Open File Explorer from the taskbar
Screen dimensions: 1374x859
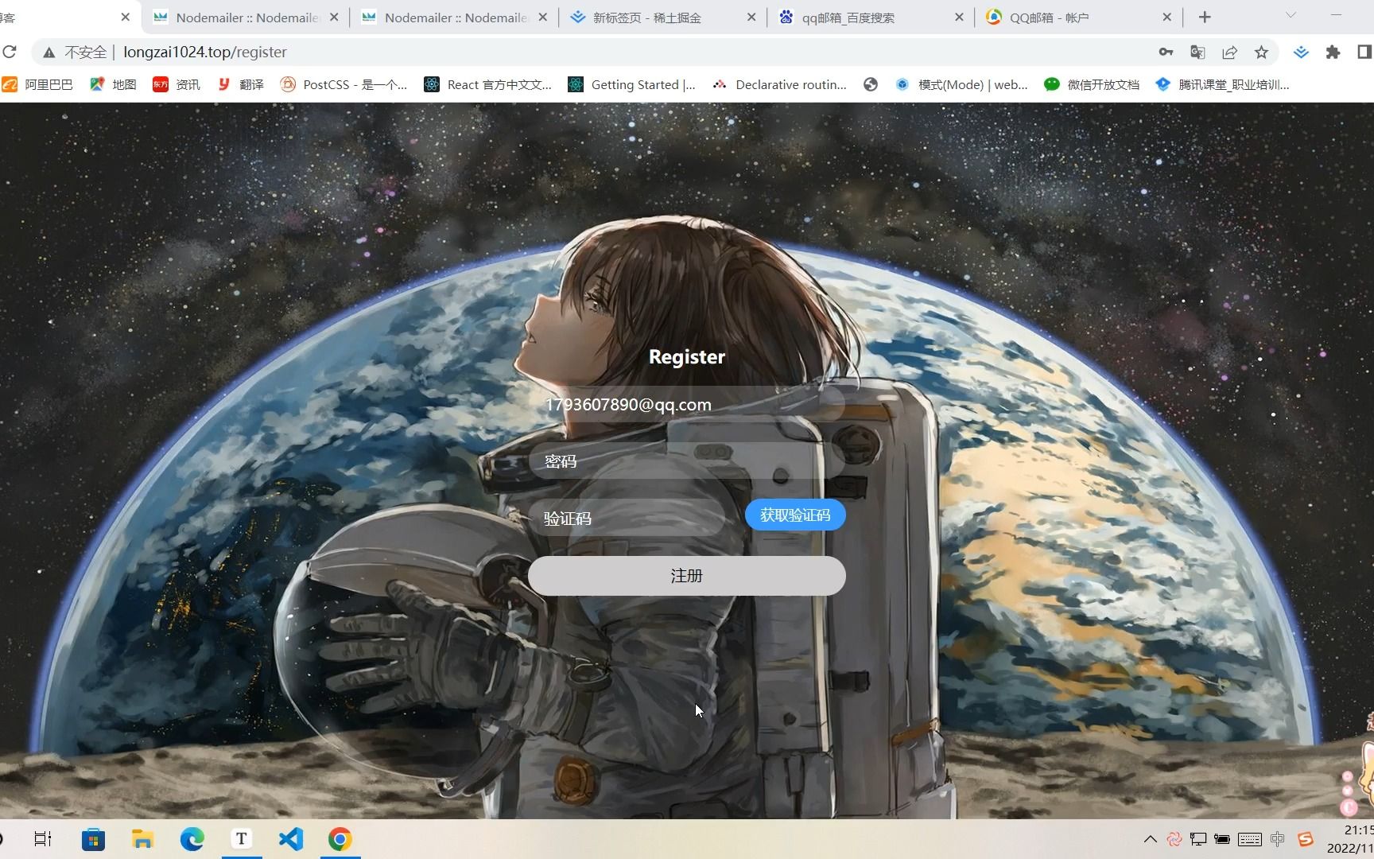(142, 839)
